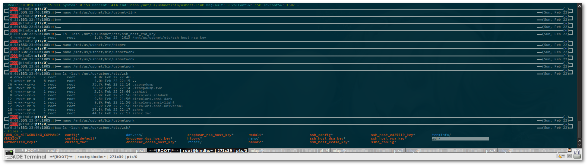Toggle the padlock keep-open icon

(577, 154)
